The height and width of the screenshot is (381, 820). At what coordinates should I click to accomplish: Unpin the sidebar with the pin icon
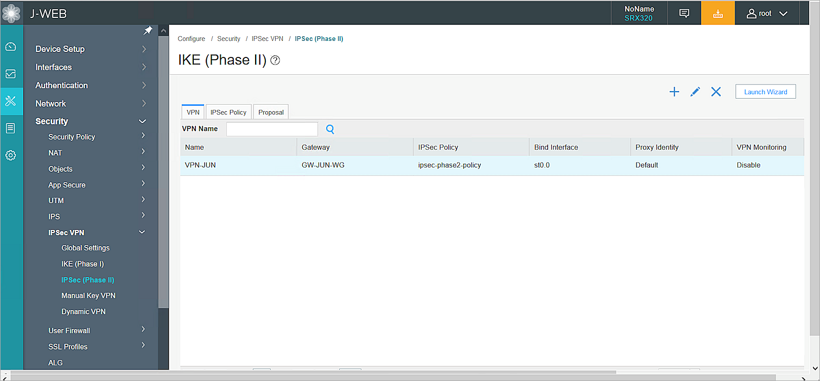coord(148,31)
